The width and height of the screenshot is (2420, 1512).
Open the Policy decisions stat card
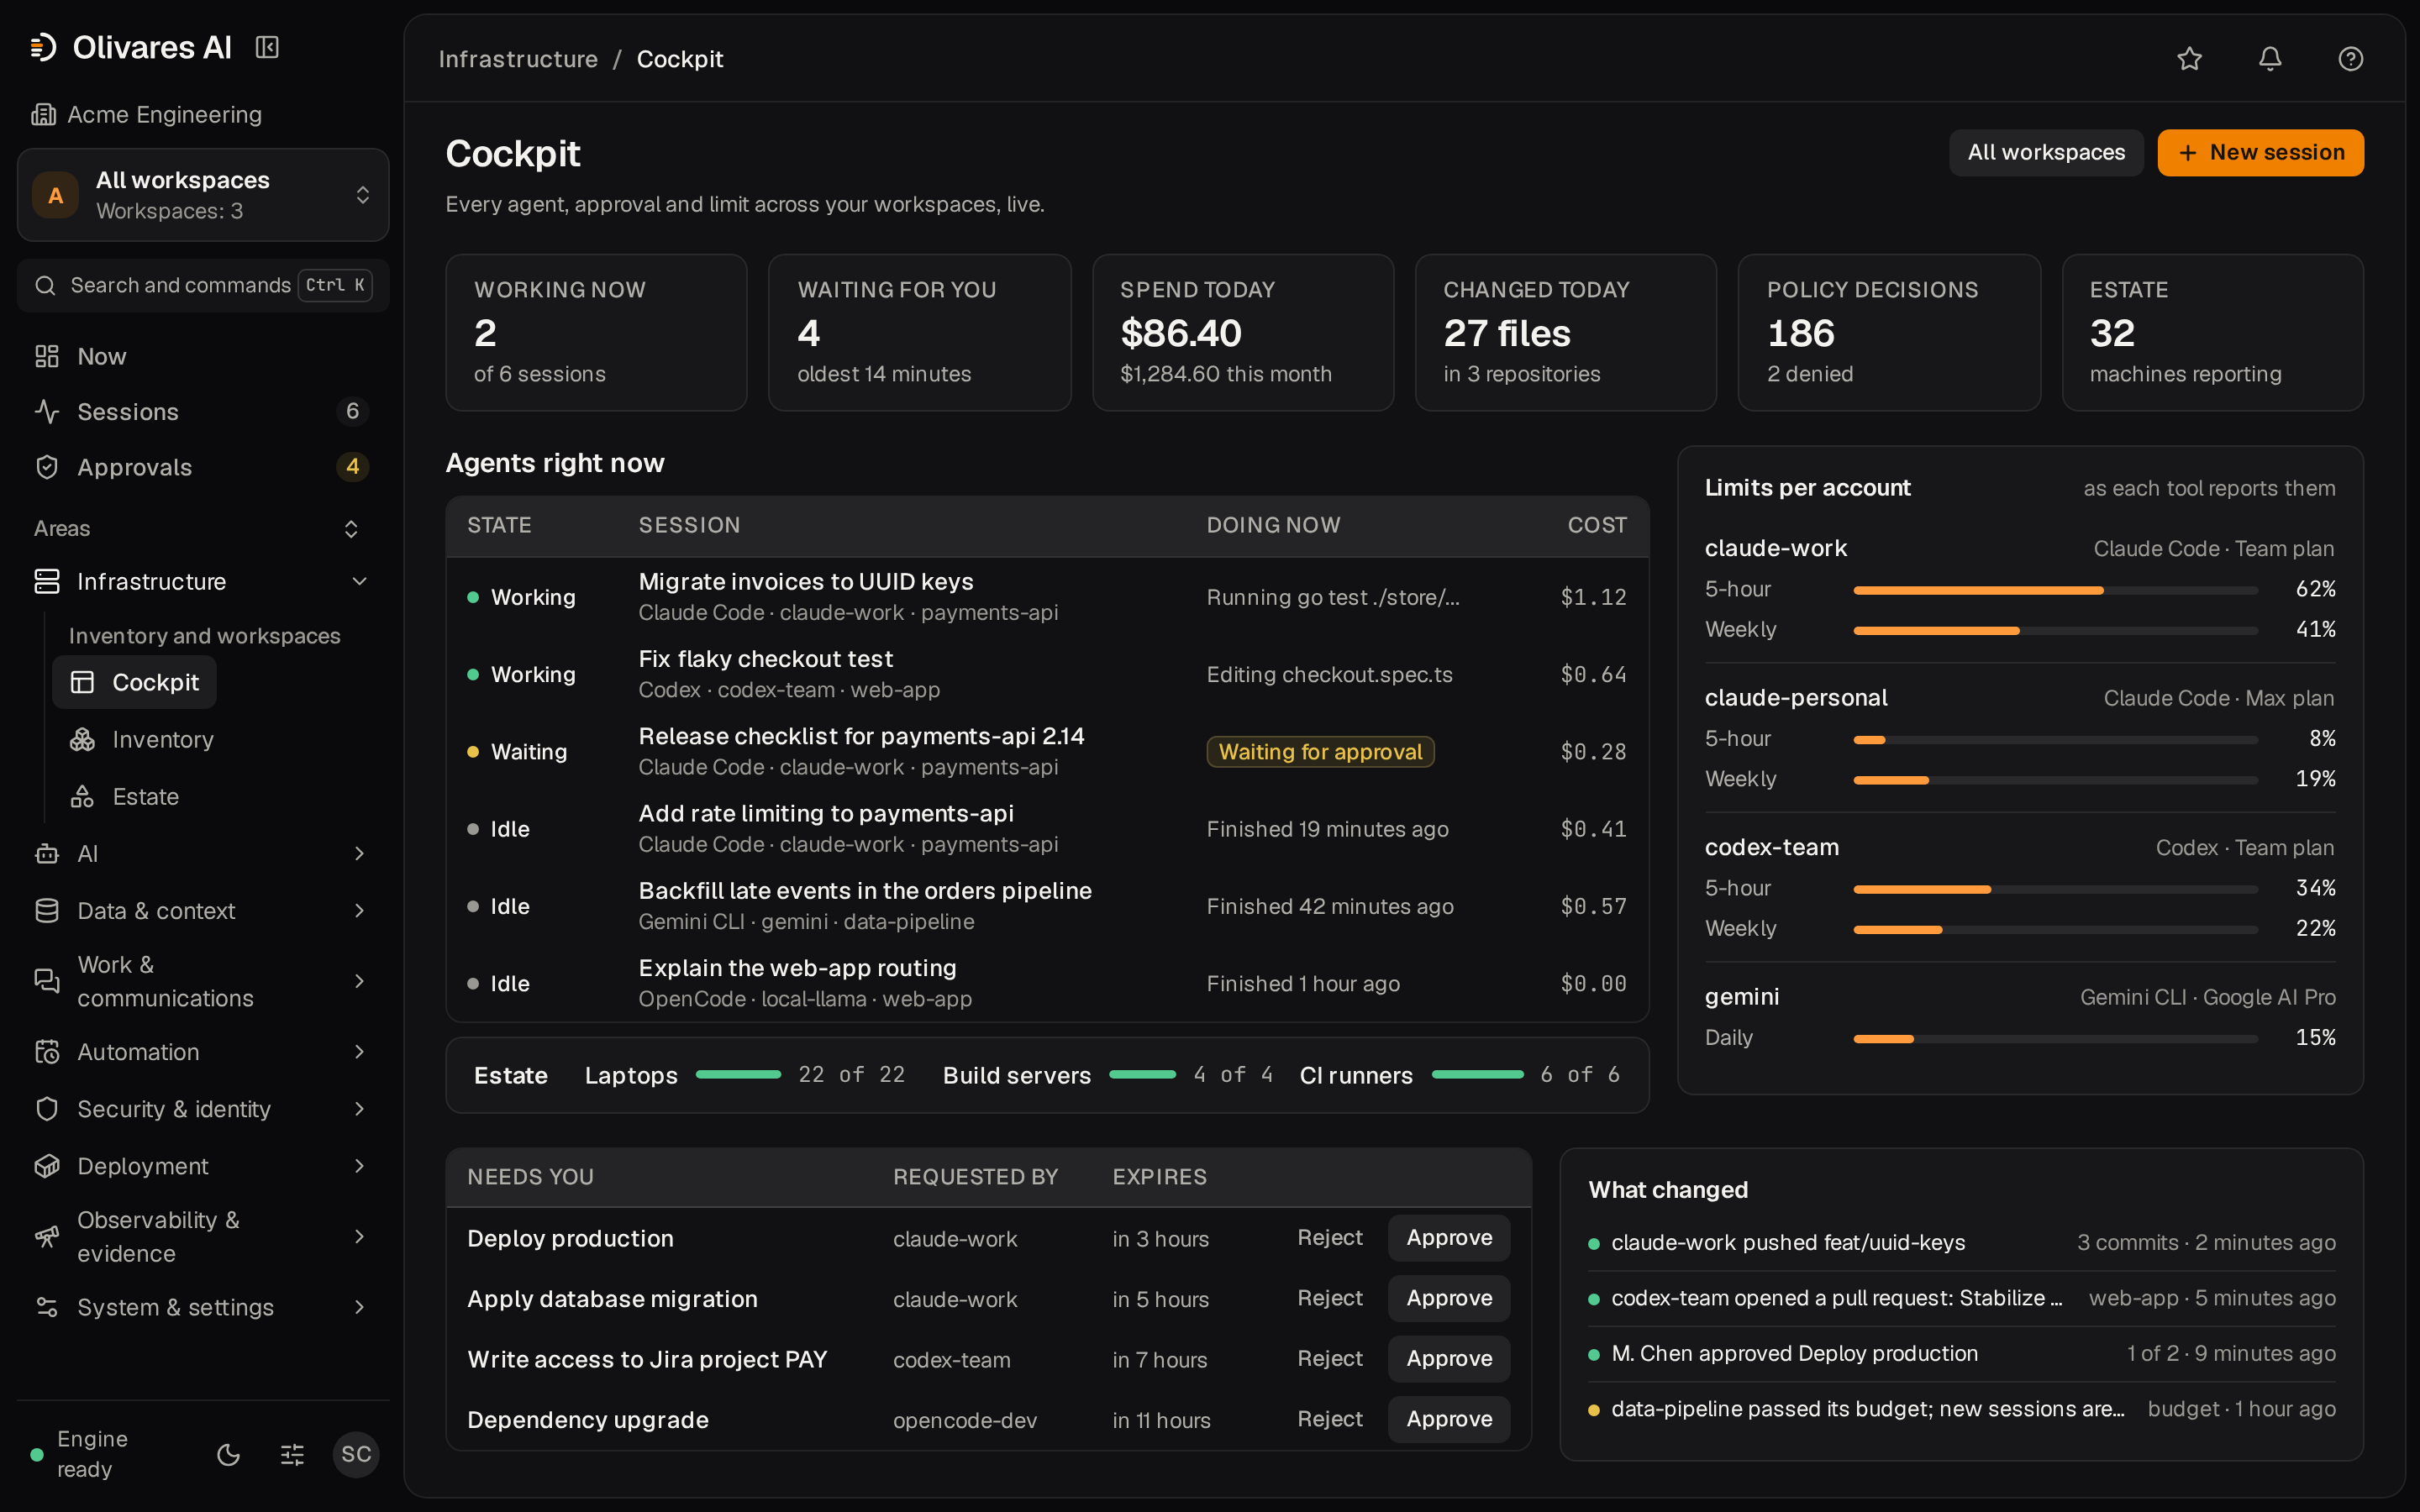pos(1888,332)
